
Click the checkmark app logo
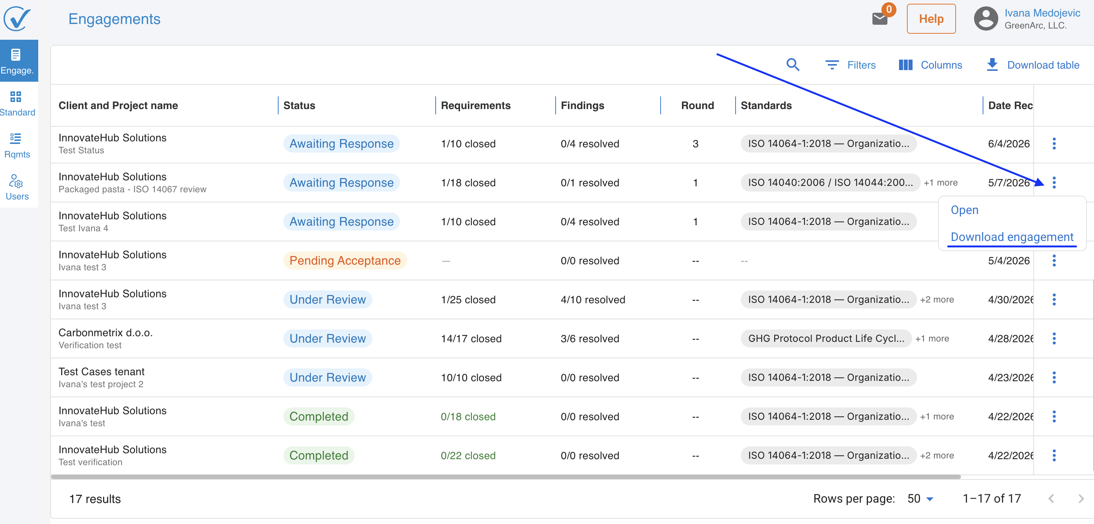click(x=17, y=19)
